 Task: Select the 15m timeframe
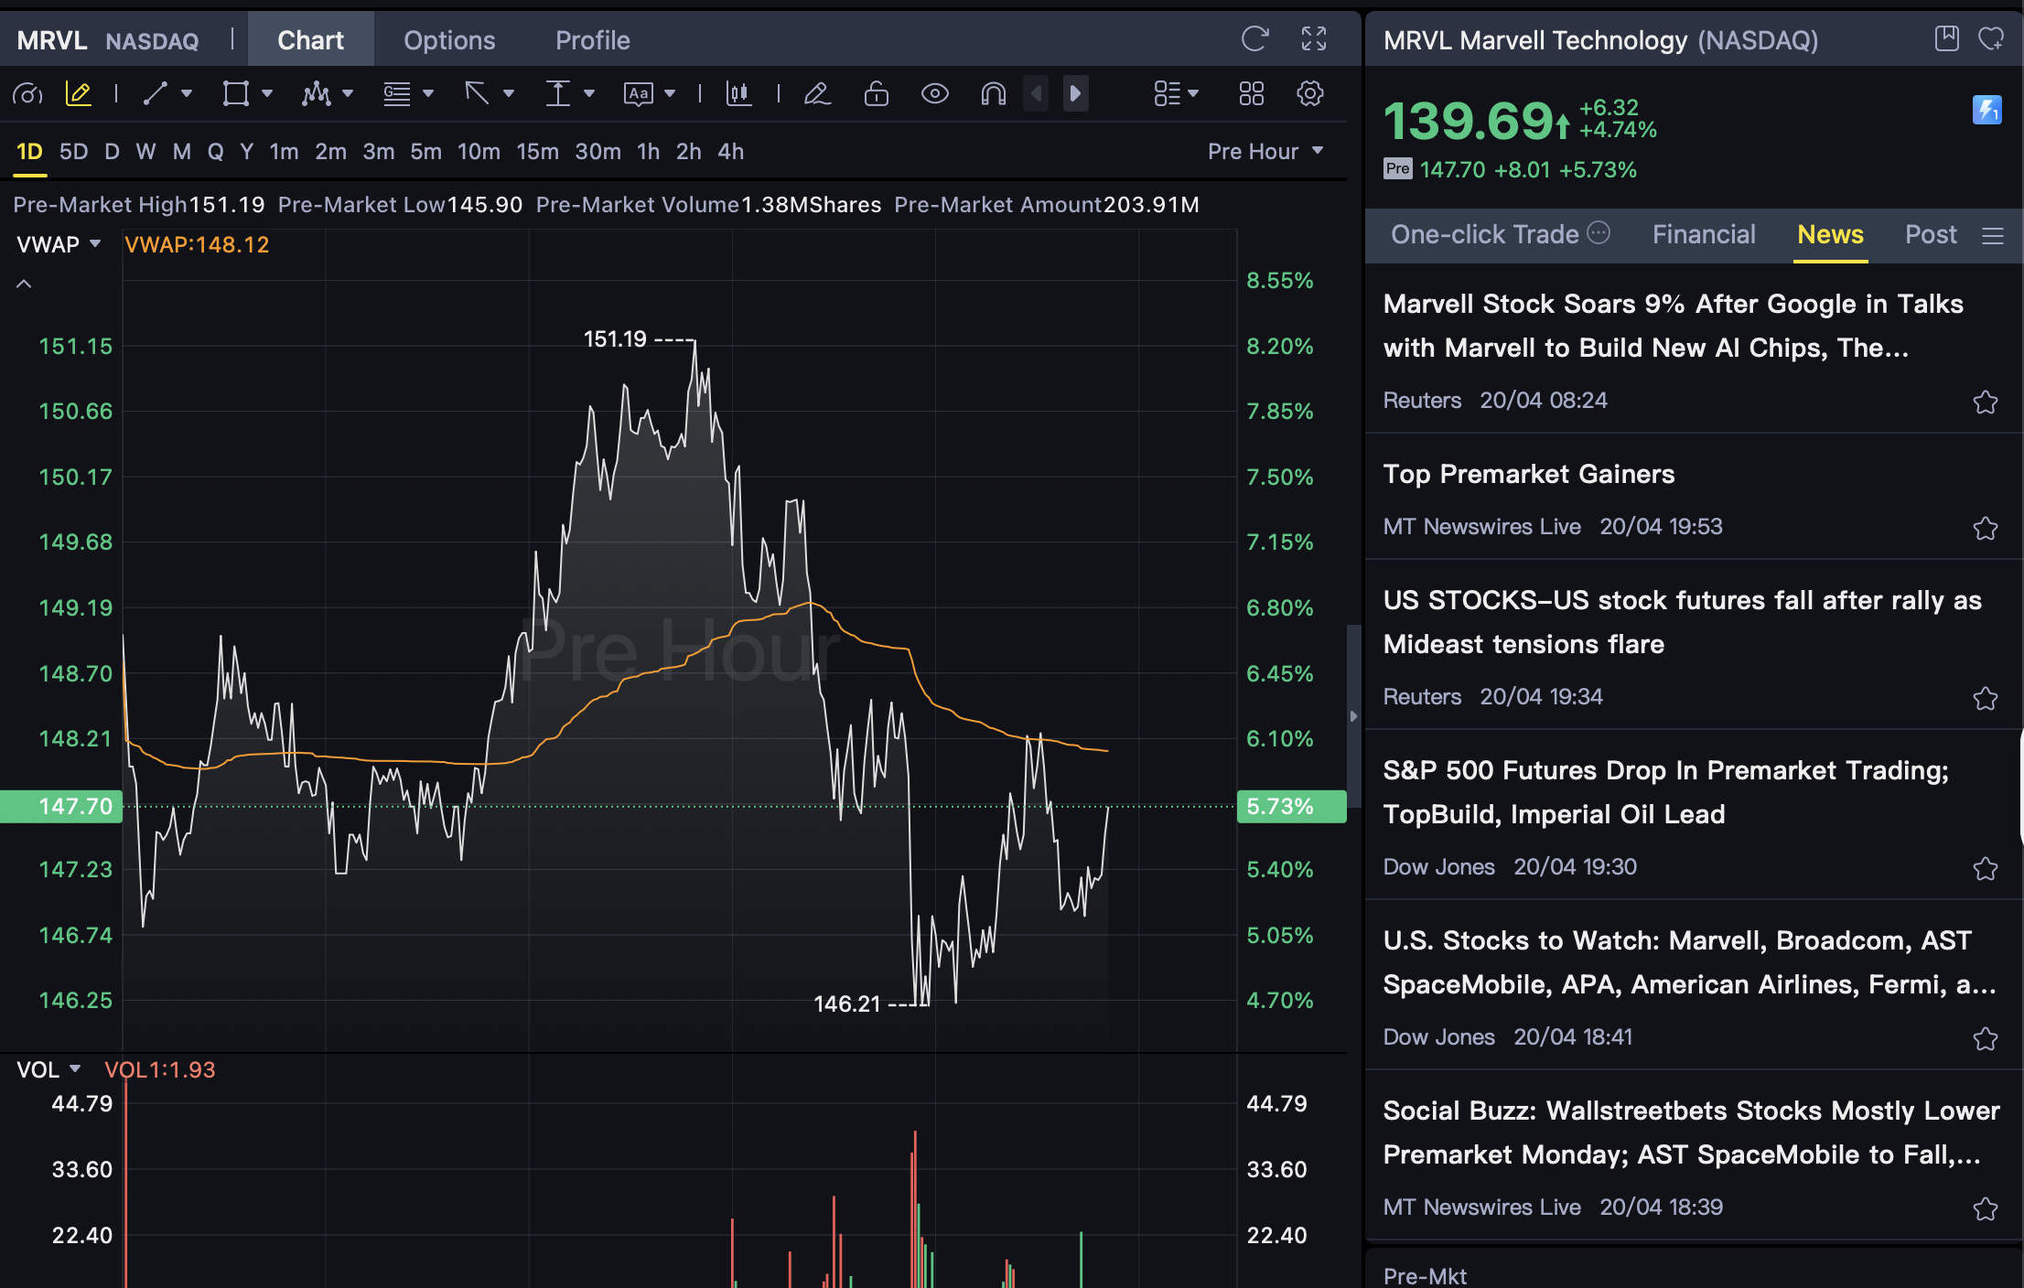point(537,152)
